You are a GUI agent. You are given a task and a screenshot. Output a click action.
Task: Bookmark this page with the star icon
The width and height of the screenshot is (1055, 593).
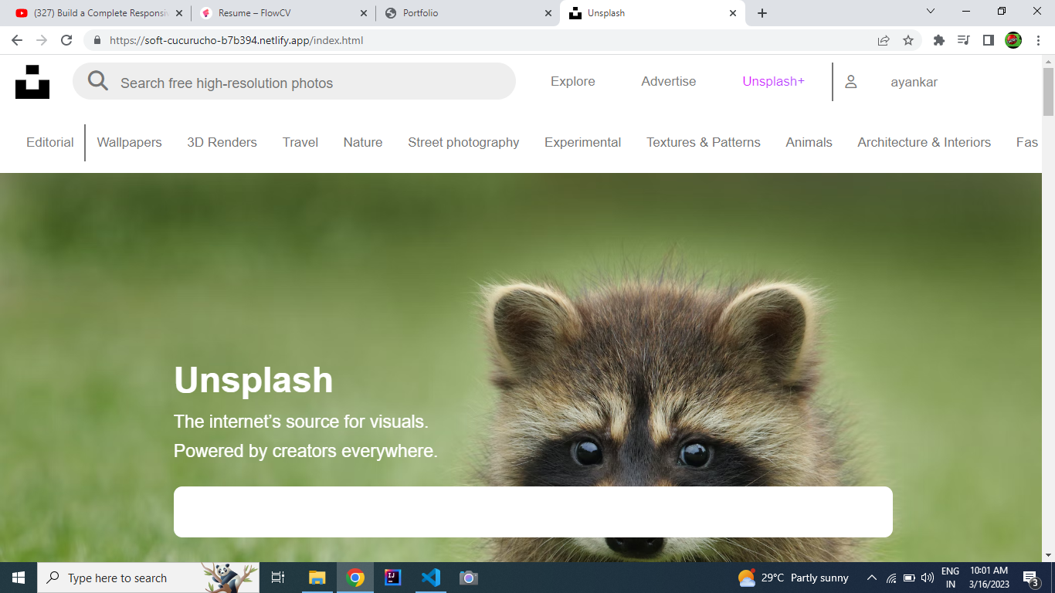[908, 40]
